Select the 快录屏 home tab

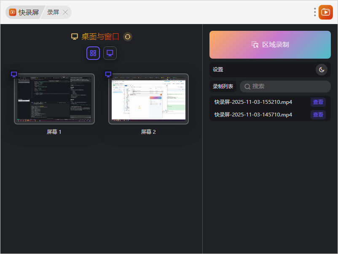pyautogui.click(x=24, y=12)
